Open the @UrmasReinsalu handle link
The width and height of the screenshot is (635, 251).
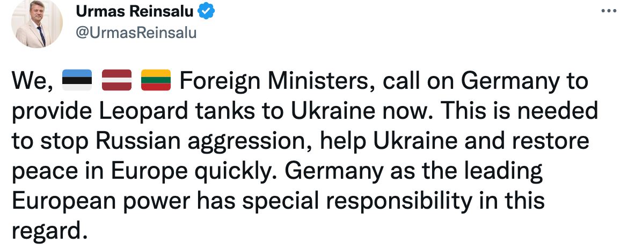(136, 33)
